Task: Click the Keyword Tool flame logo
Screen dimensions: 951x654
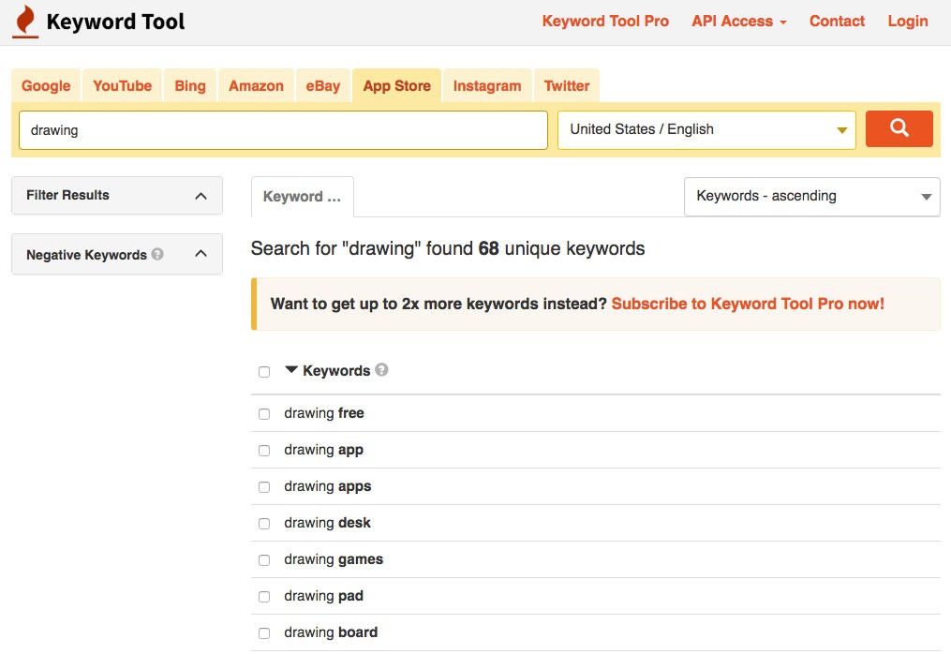Action: pyautogui.click(x=23, y=21)
